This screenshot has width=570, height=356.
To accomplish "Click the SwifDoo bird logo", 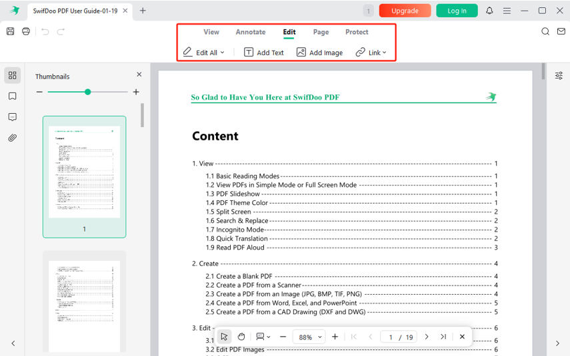I will (x=15, y=11).
